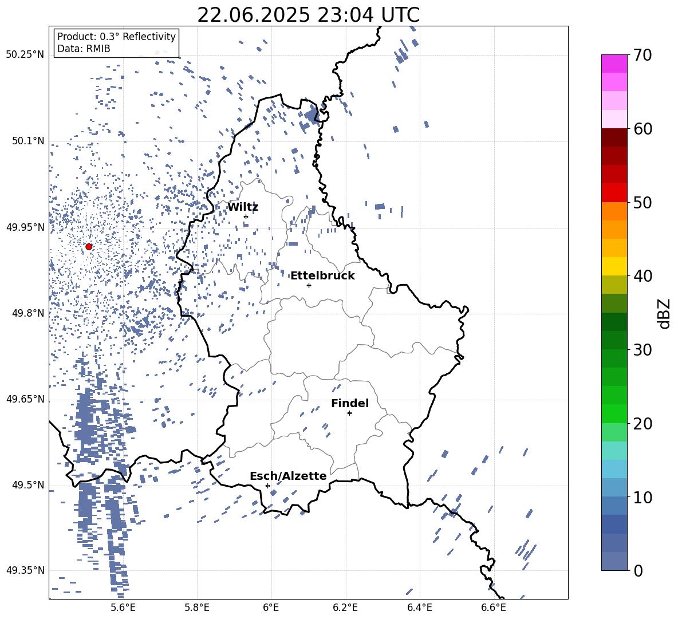Click the latitude label 49.35°N

tap(25, 570)
